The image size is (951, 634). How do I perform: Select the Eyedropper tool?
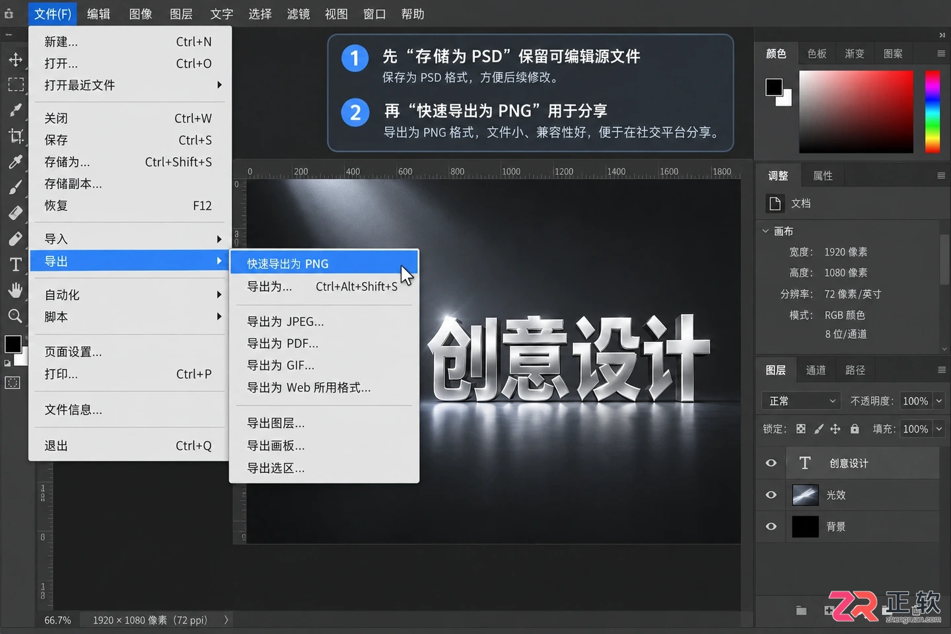pyautogui.click(x=15, y=162)
